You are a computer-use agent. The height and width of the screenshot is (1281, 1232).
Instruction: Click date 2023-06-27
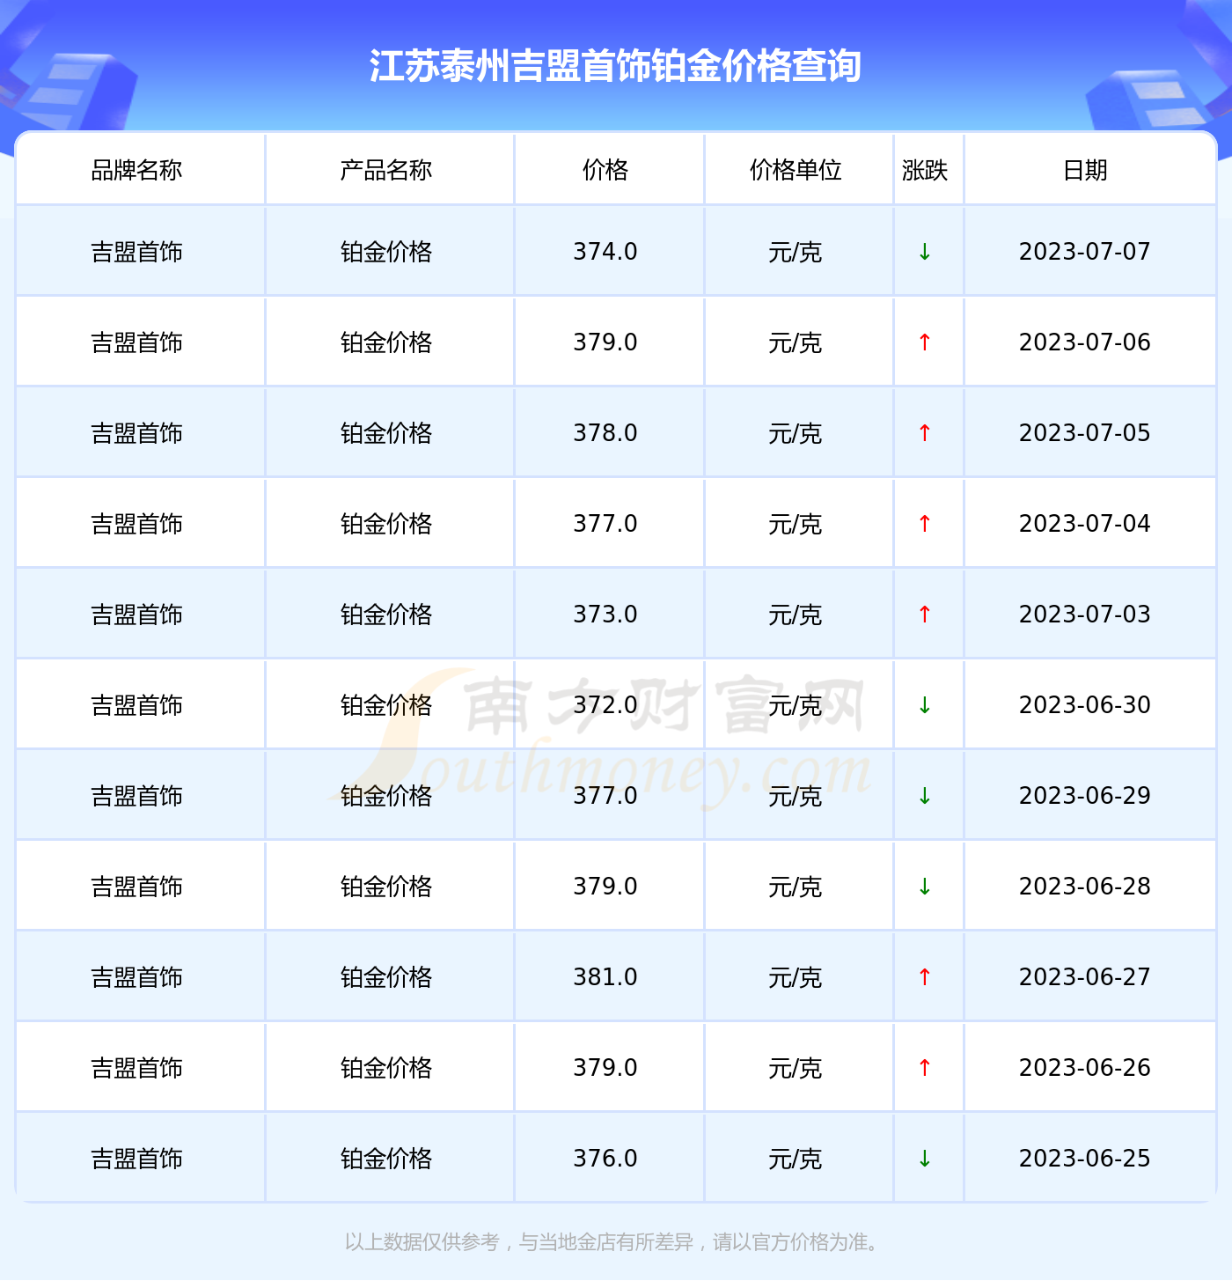1085,977
